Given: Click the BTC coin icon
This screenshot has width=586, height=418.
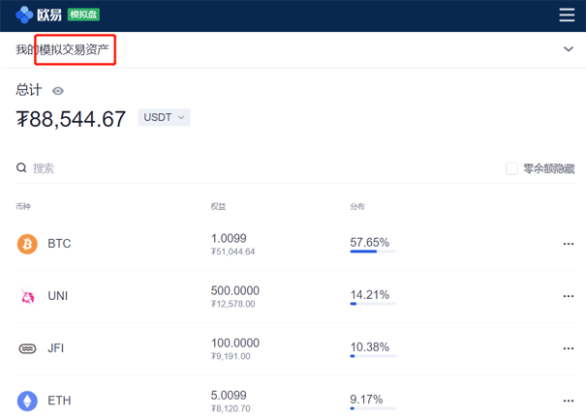Looking at the screenshot, I should 27,244.
